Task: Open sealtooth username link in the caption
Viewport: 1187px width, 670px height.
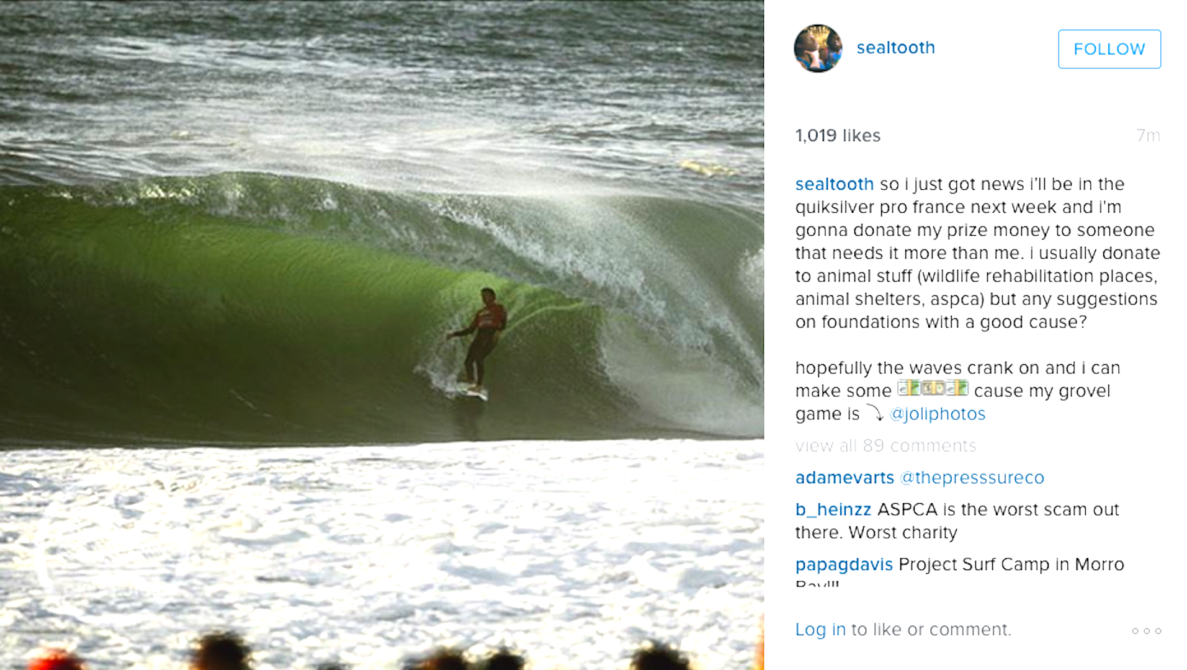Action: click(835, 184)
